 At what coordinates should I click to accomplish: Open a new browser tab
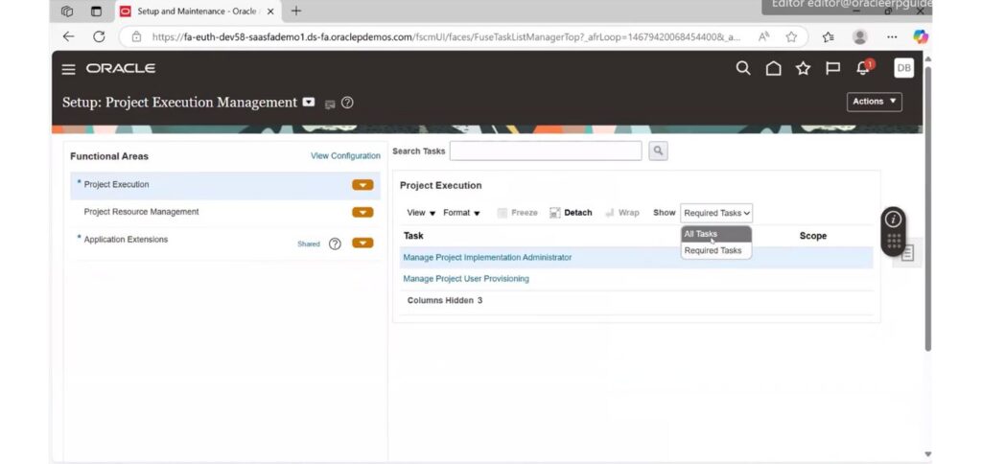[x=296, y=11]
